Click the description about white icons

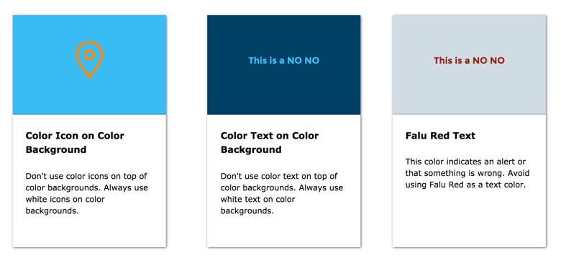tap(87, 194)
